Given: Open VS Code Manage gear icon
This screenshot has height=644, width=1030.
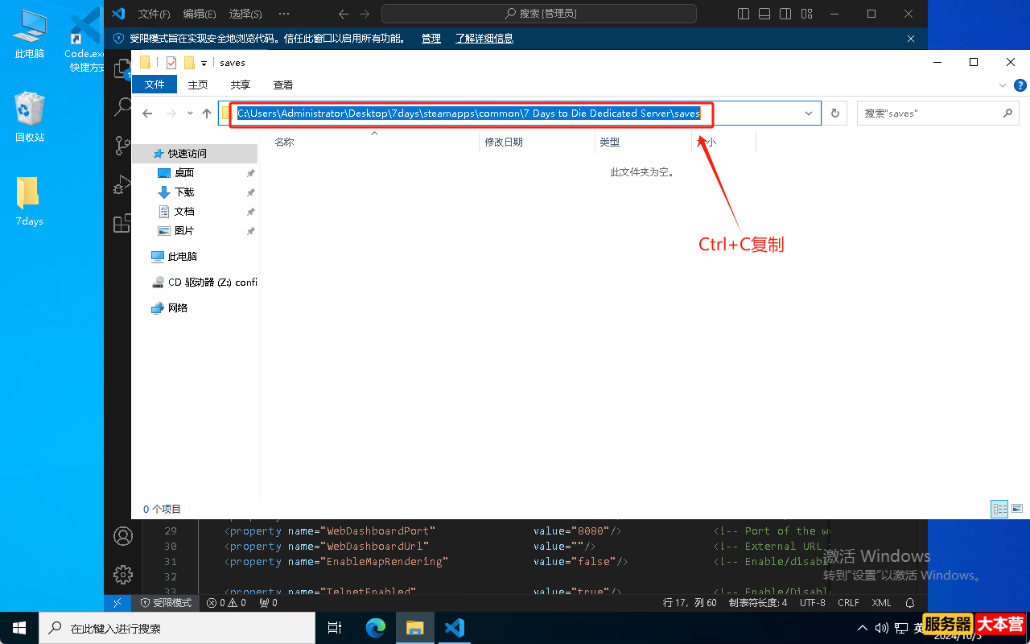Looking at the screenshot, I should coord(123,574).
